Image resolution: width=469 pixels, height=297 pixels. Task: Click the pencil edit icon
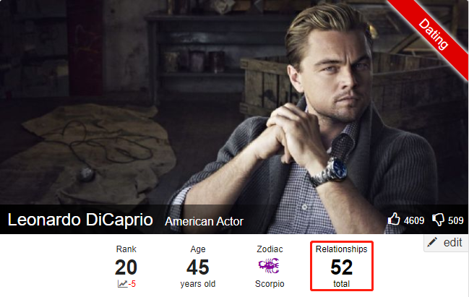coord(432,242)
